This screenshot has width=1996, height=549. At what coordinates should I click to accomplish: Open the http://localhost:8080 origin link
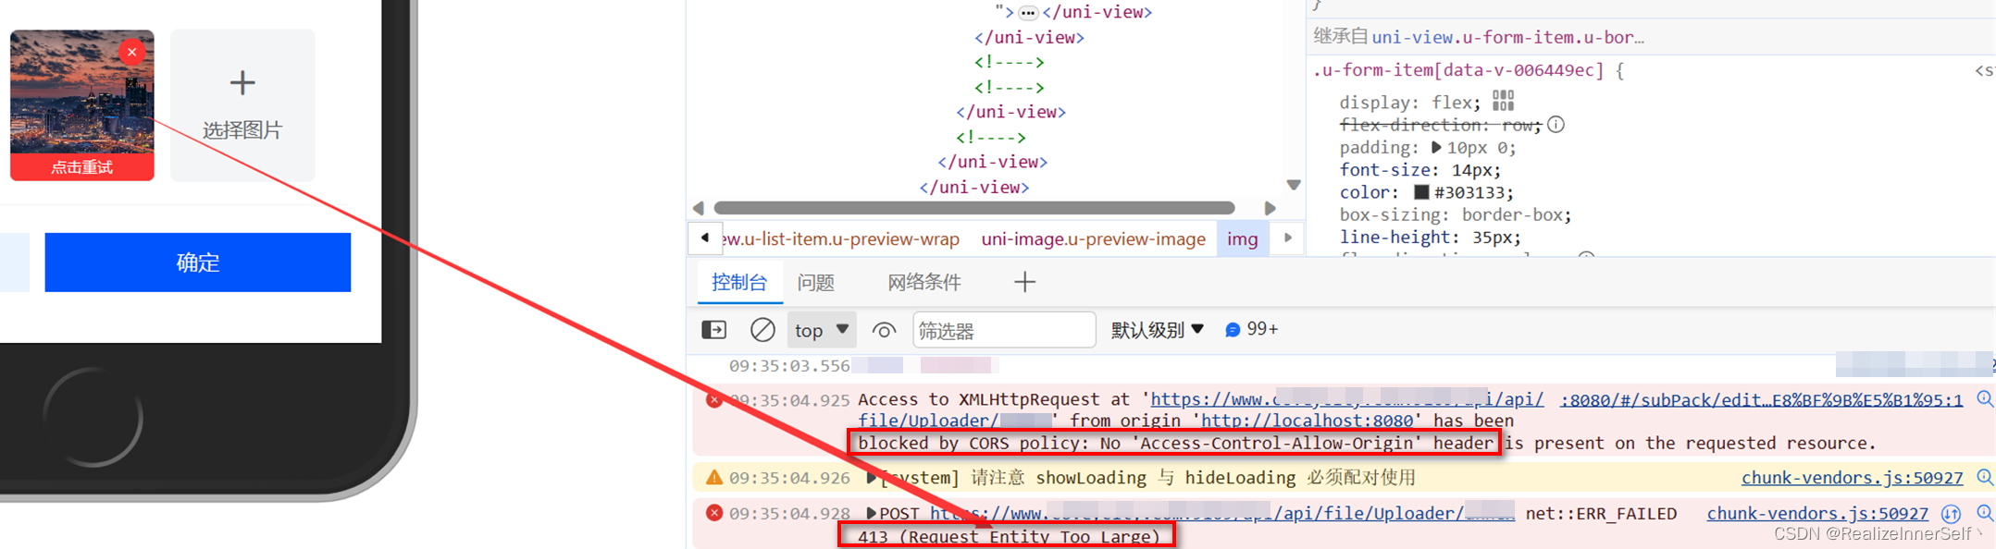point(1308,421)
